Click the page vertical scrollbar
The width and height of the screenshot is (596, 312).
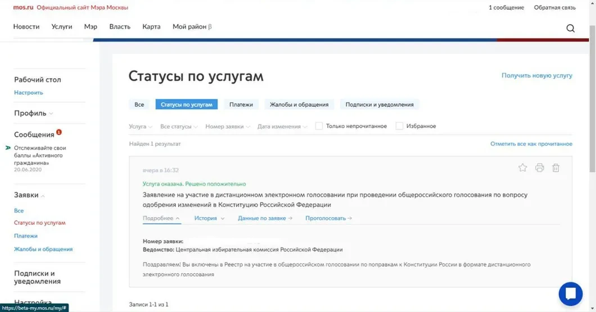coord(592,112)
